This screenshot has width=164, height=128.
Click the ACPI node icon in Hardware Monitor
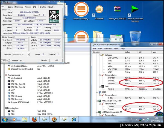pyautogui.click(x=100, y=92)
